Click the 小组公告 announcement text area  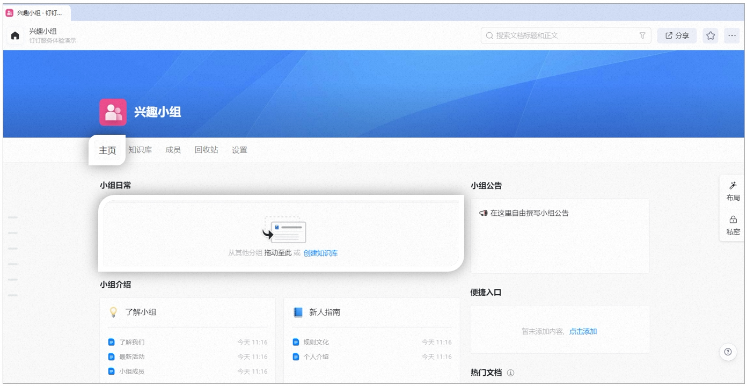tap(560, 236)
